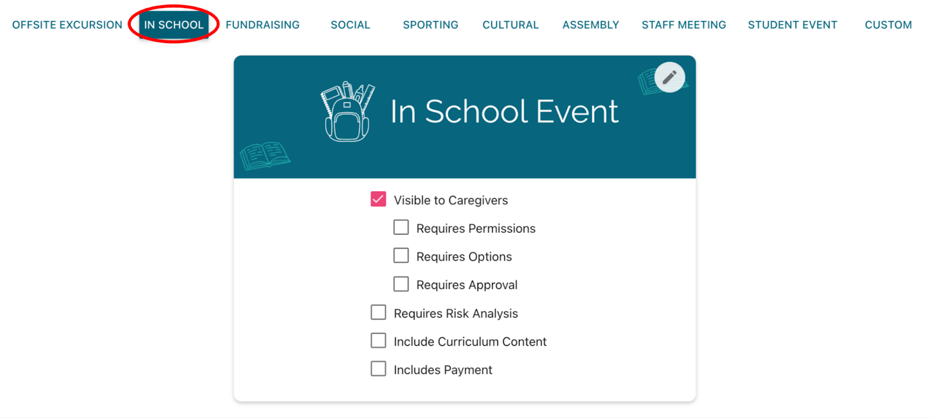Open the Cultural event tab
This screenshot has height=418, width=934.
[511, 25]
